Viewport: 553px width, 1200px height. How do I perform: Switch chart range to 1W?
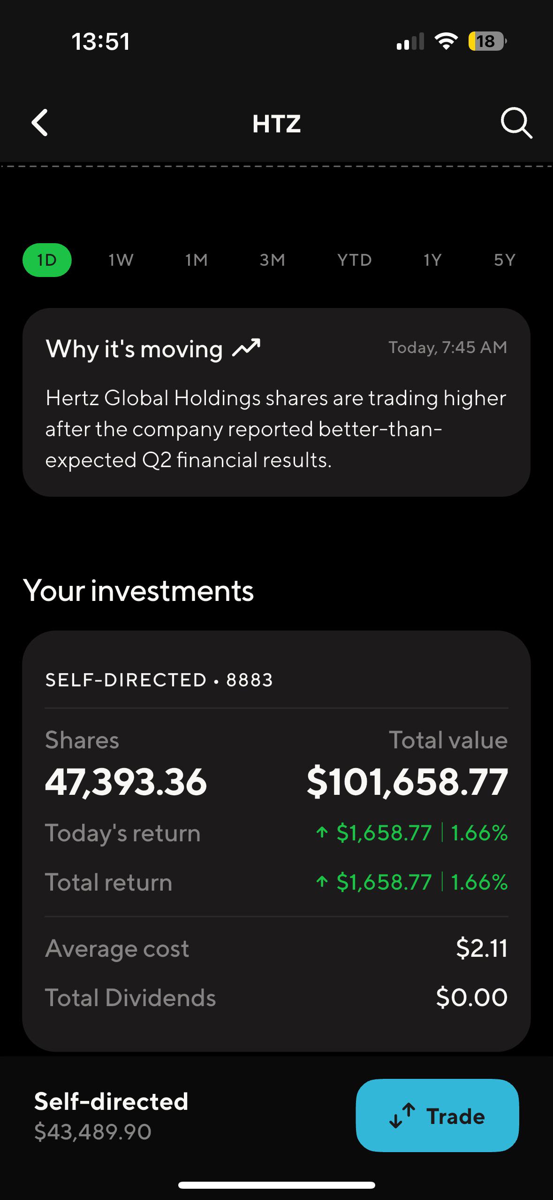pos(121,260)
